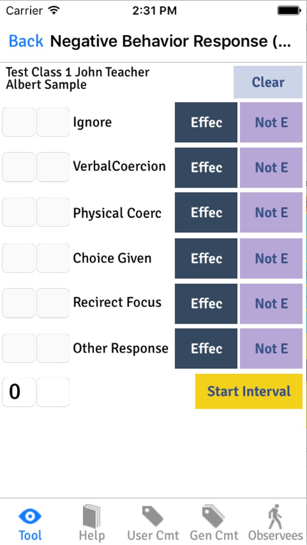Open the Tool tab eye icon
Viewport: 307px width, 545px height.
[30, 516]
